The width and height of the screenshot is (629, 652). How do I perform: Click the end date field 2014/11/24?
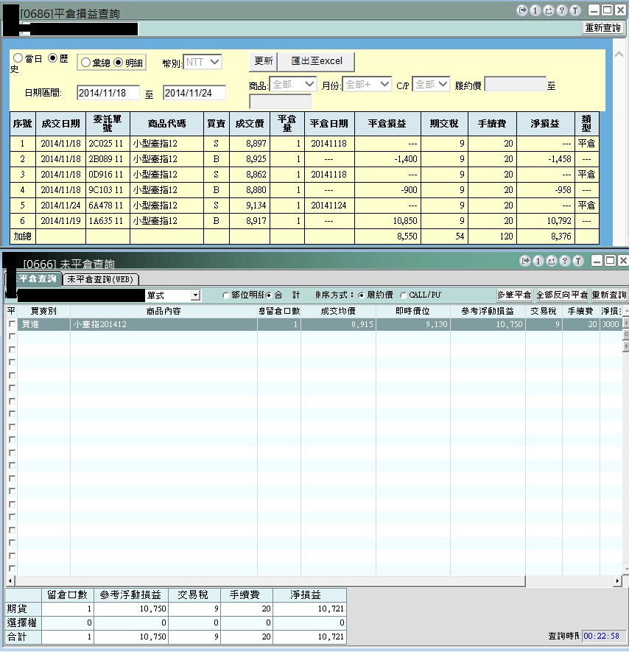194,93
